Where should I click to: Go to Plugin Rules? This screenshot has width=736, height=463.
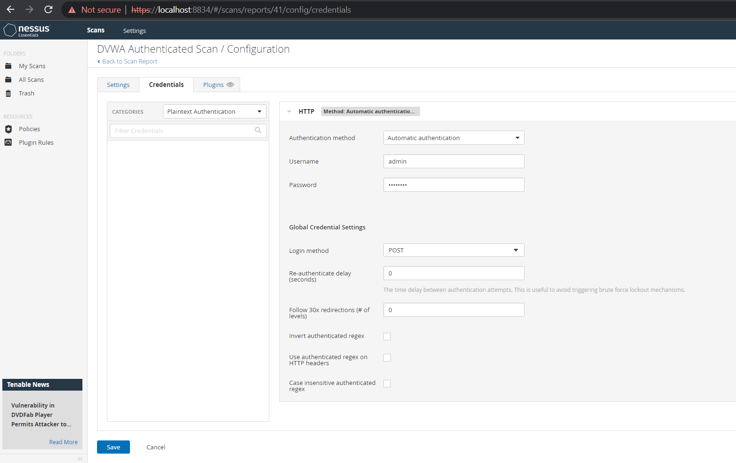point(36,142)
